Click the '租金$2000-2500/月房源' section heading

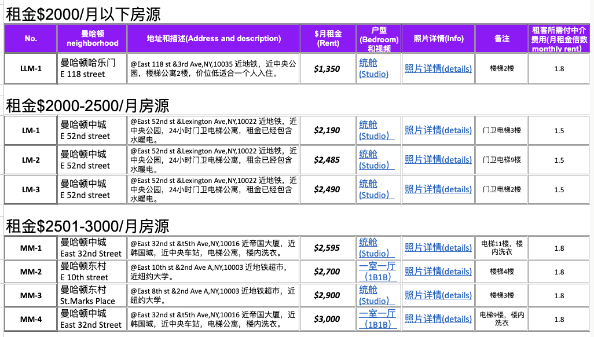87,105
